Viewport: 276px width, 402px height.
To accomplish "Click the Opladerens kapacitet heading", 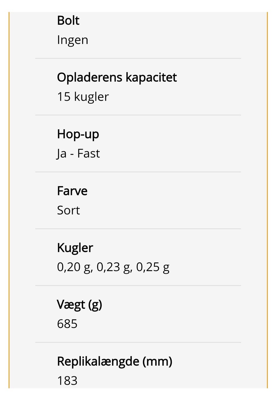I will (x=117, y=77).
